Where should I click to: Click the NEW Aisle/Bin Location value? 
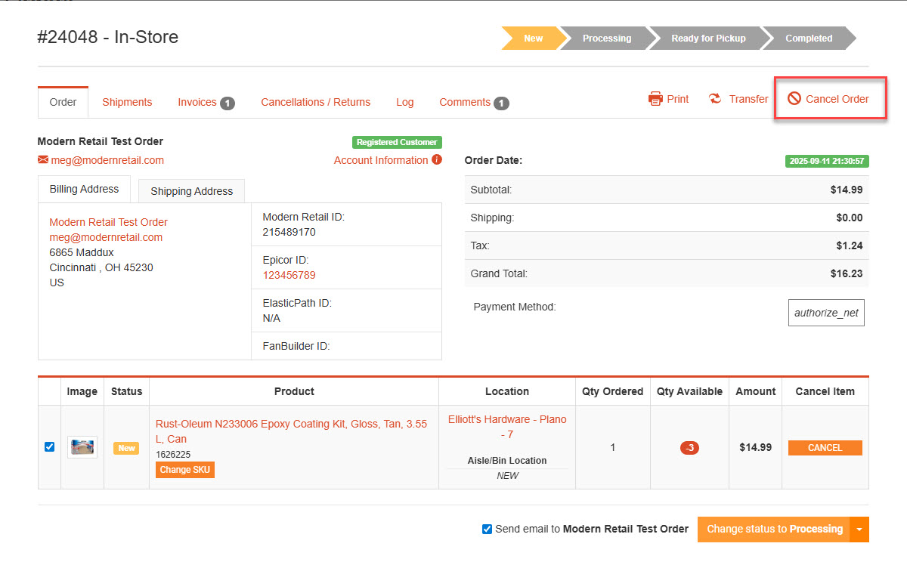tap(507, 476)
